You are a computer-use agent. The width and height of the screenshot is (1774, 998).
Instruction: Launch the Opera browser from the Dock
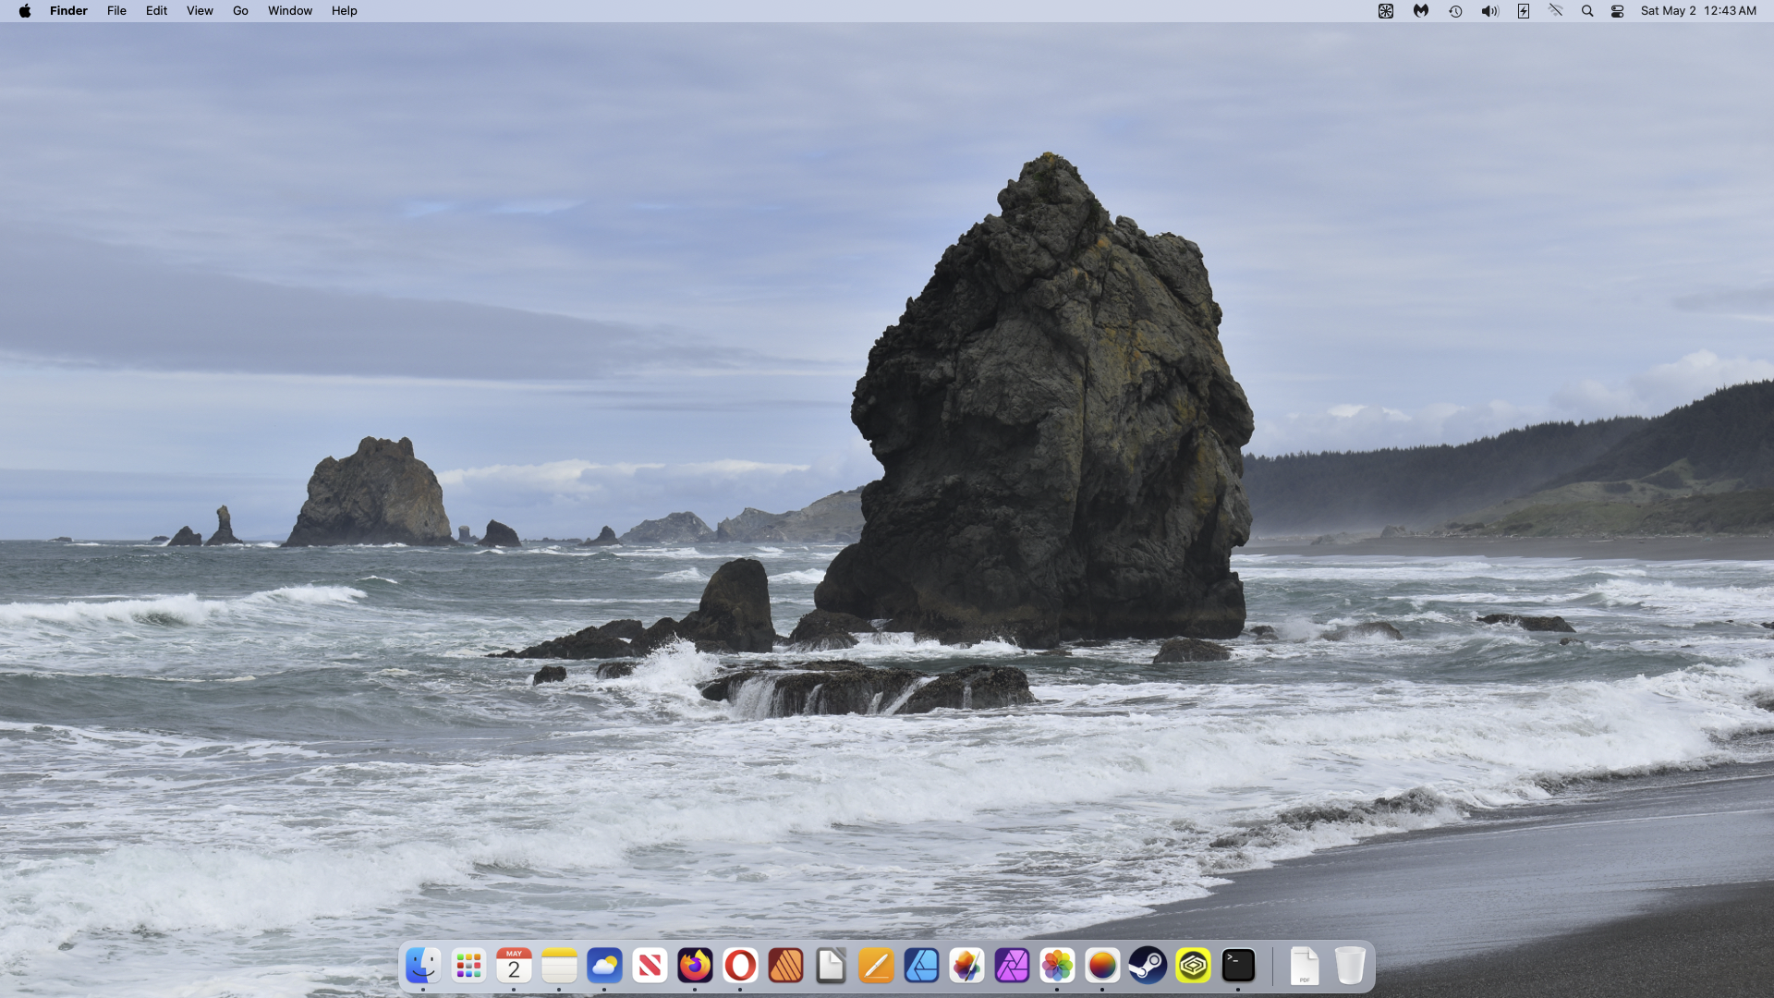[x=740, y=967]
